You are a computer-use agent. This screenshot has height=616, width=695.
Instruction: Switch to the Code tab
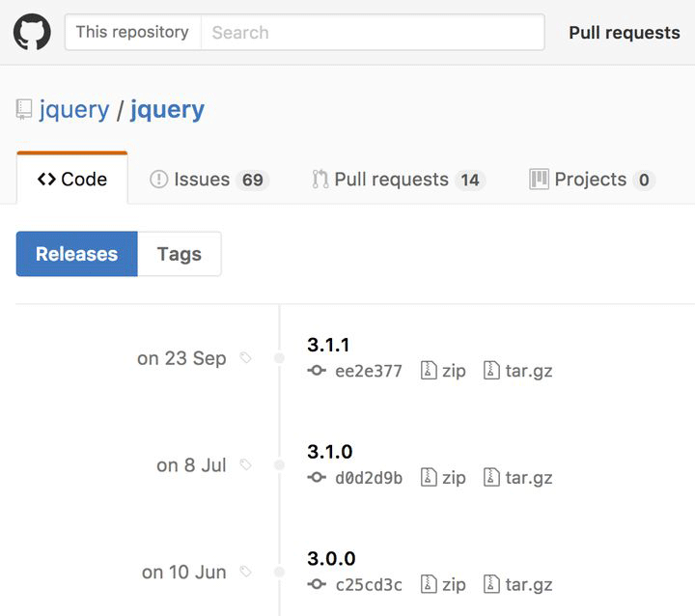(x=72, y=179)
